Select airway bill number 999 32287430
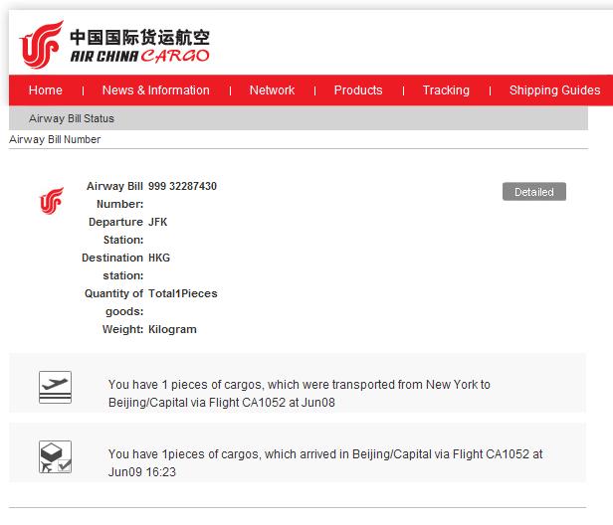 click(182, 186)
